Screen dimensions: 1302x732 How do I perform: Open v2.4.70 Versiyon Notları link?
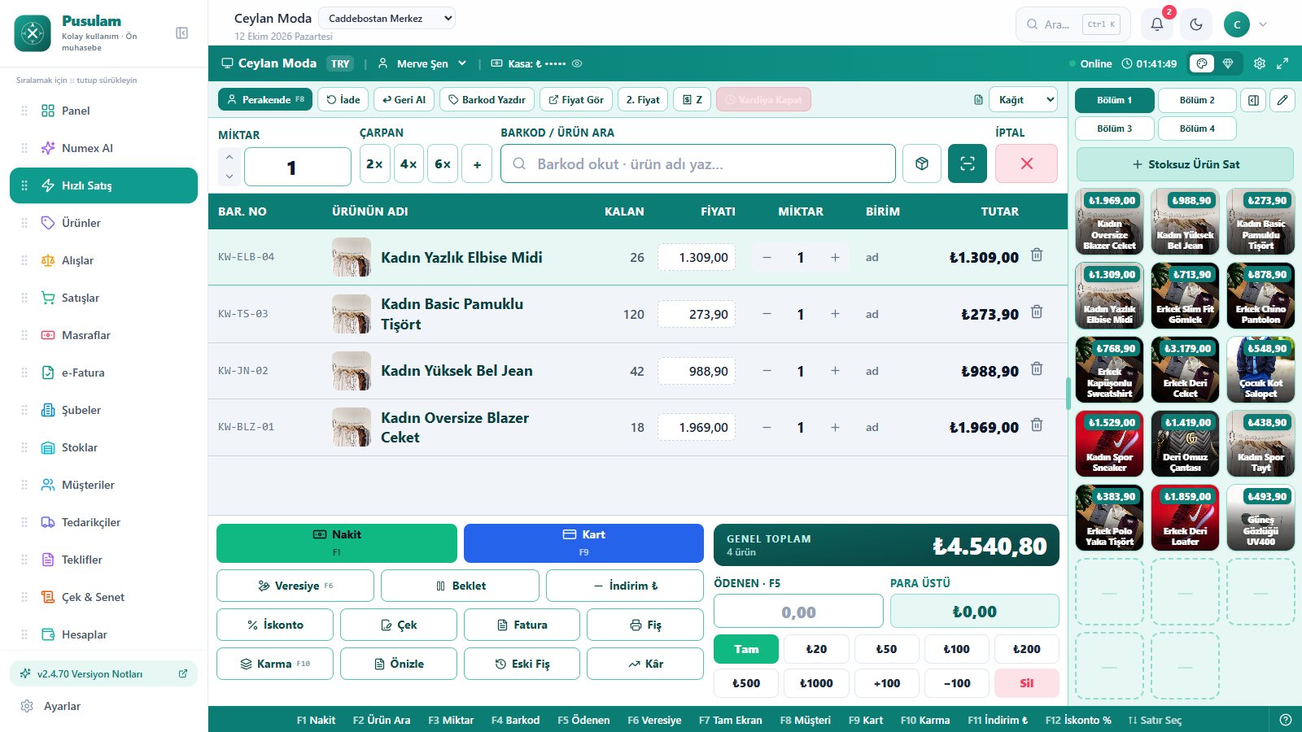click(x=103, y=673)
